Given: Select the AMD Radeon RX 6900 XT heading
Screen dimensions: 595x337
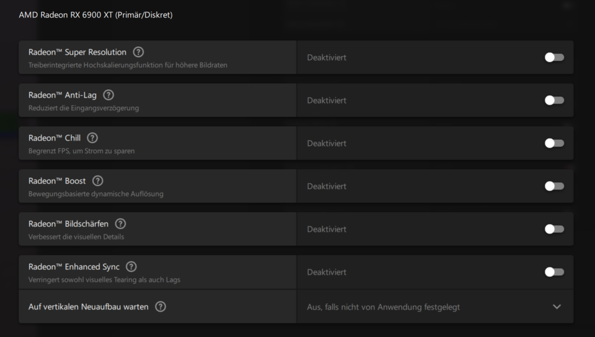Looking at the screenshot, I should click(x=96, y=15).
